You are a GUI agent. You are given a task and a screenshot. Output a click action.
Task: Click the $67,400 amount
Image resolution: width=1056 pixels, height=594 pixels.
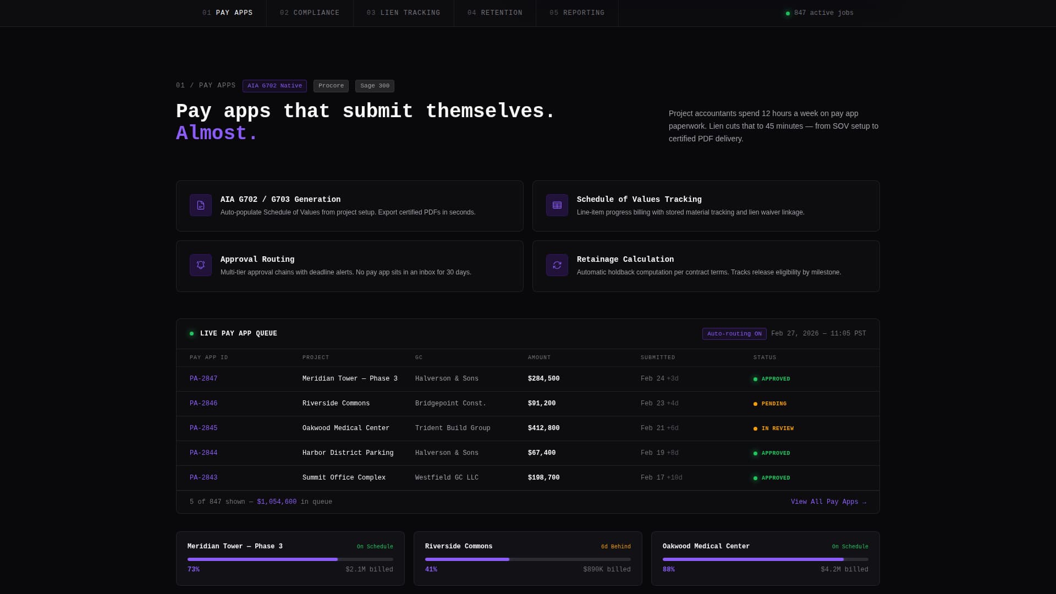pos(542,453)
